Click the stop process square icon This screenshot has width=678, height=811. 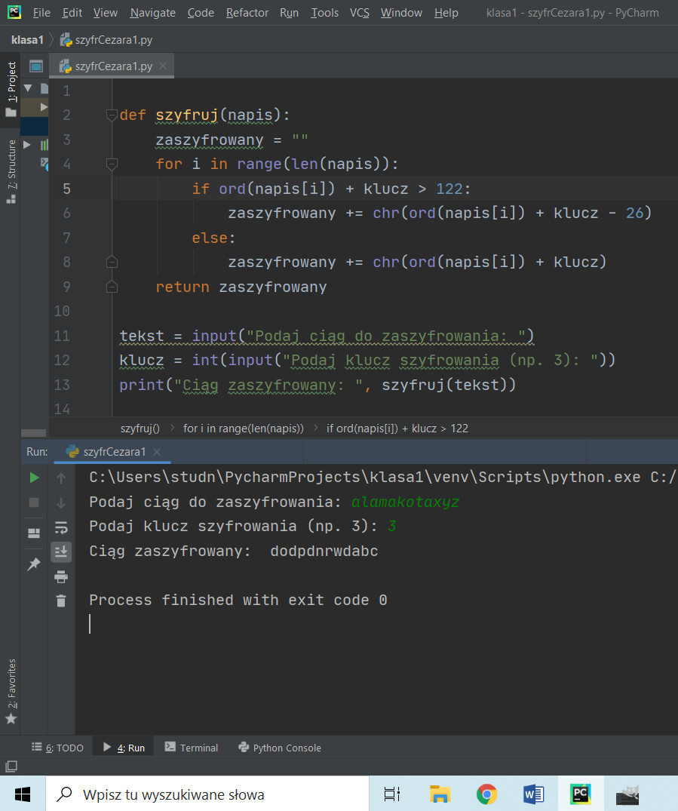34,502
